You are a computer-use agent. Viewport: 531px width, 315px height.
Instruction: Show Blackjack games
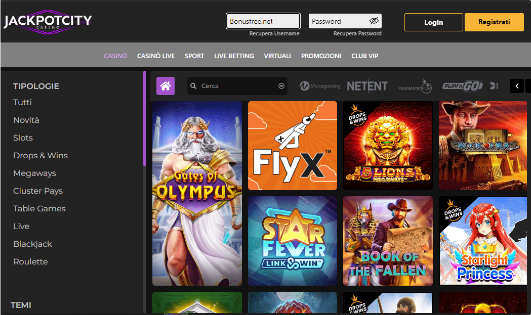point(32,244)
